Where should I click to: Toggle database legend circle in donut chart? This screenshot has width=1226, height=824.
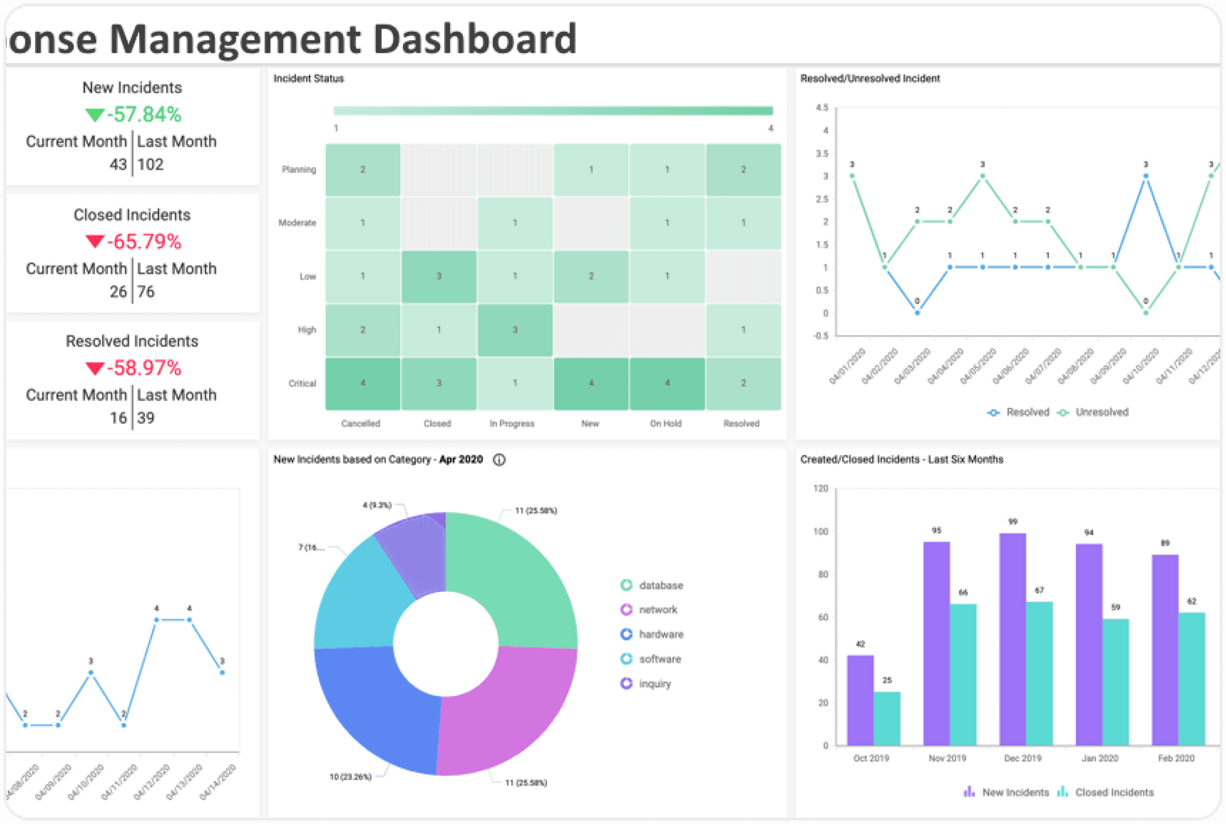pyautogui.click(x=626, y=585)
